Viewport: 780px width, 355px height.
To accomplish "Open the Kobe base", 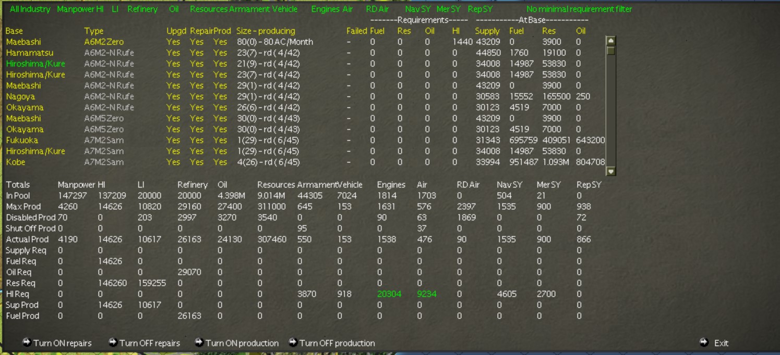I will 16,162.
